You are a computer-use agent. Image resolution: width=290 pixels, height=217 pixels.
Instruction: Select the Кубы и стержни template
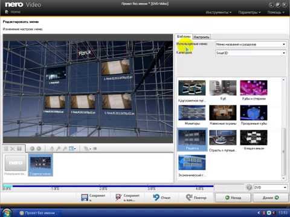click(254, 88)
